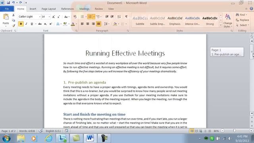Click the zoom slider handle
This screenshot has height=143, width=254.
(x=235, y=131)
